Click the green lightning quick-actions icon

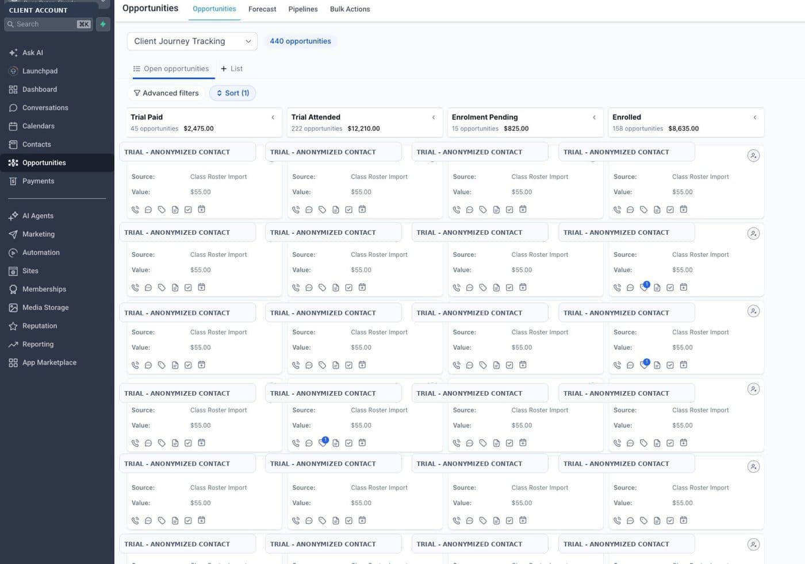pyautogui.click(x=103, y=24)
